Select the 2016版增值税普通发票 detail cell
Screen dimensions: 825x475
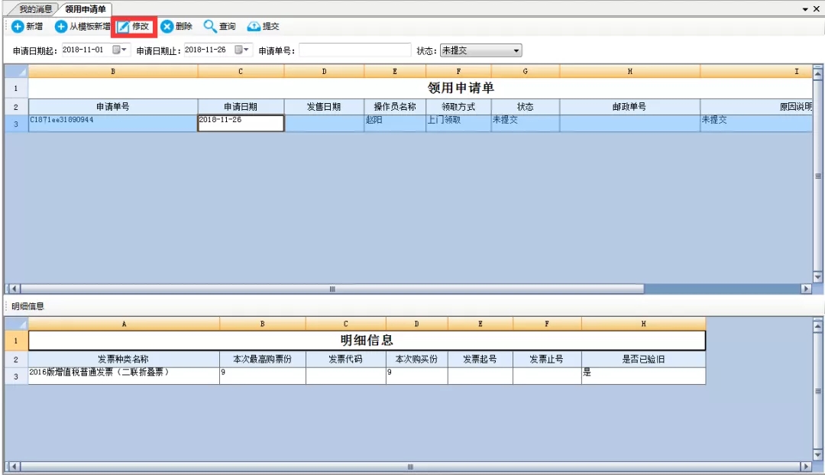(124, 376)
